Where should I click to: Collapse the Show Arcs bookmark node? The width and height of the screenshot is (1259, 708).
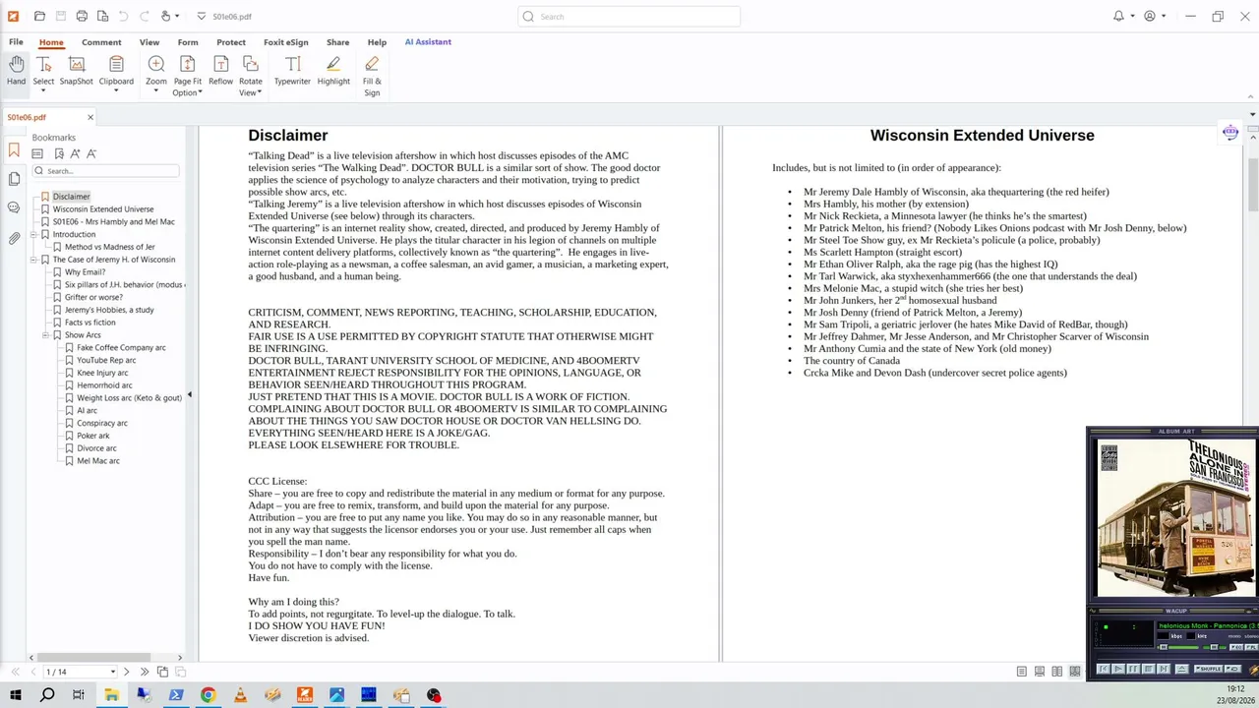pyautogui.click(x=45, y=335)
